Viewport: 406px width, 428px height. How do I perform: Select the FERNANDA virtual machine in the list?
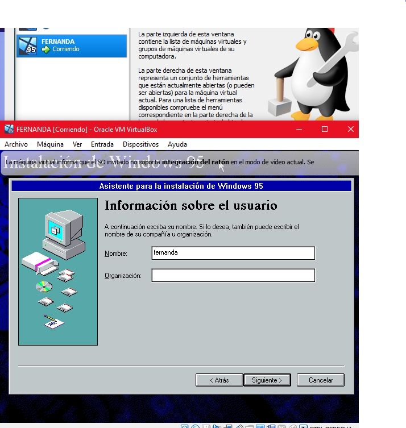[x=72, y=45]
